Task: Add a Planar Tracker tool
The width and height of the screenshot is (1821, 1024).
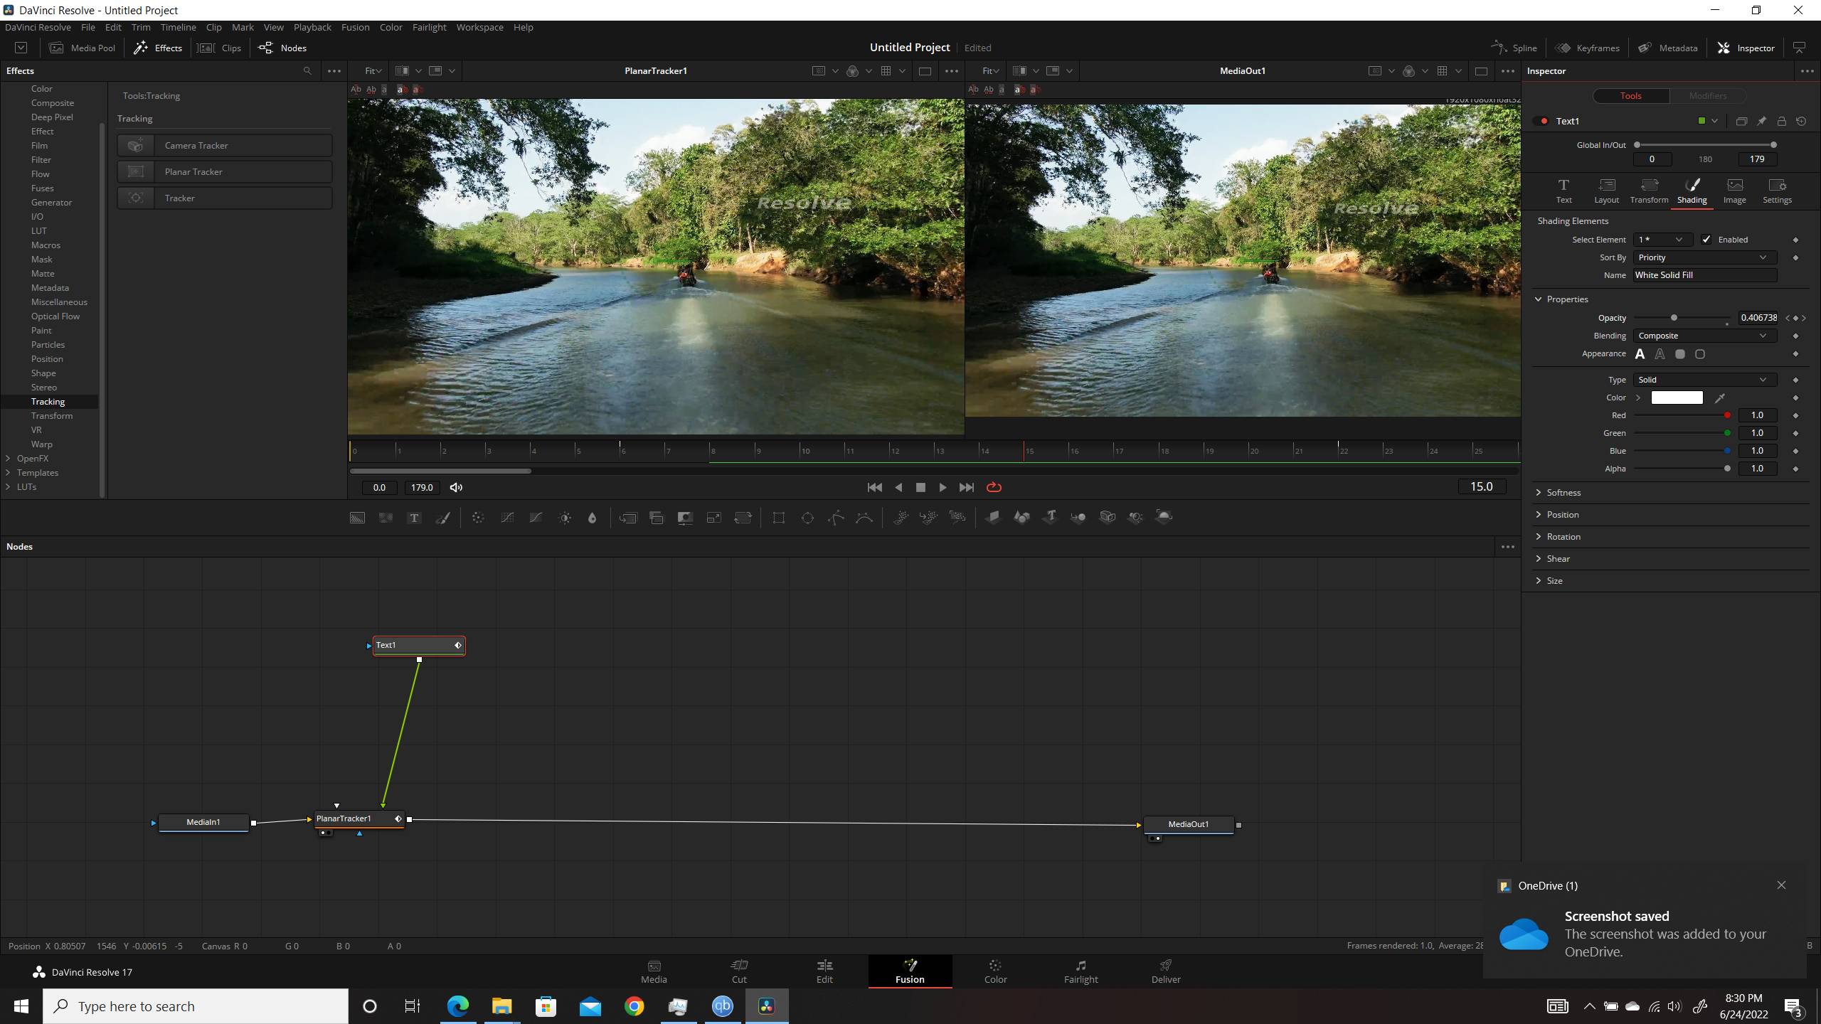Action: (x=225, y=171)
